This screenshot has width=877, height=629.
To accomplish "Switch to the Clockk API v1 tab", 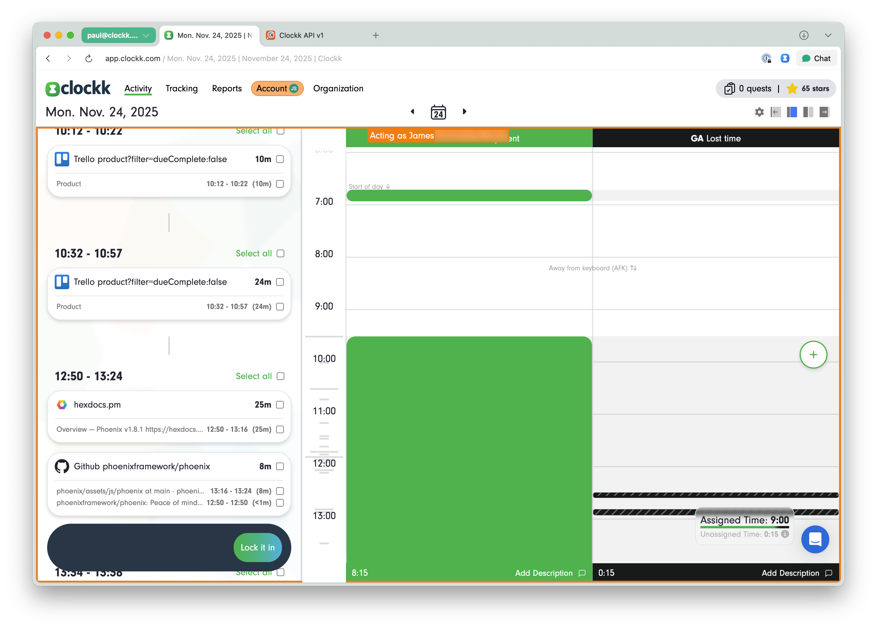I will coord(301,35).
